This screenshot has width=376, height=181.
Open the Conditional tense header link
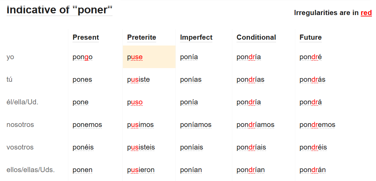tap(256, 37)
